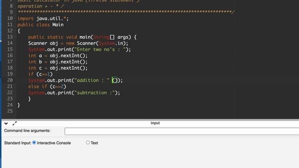
Task: Click 'int b = obj.nextInt();' line
Action: pos(58,62)
